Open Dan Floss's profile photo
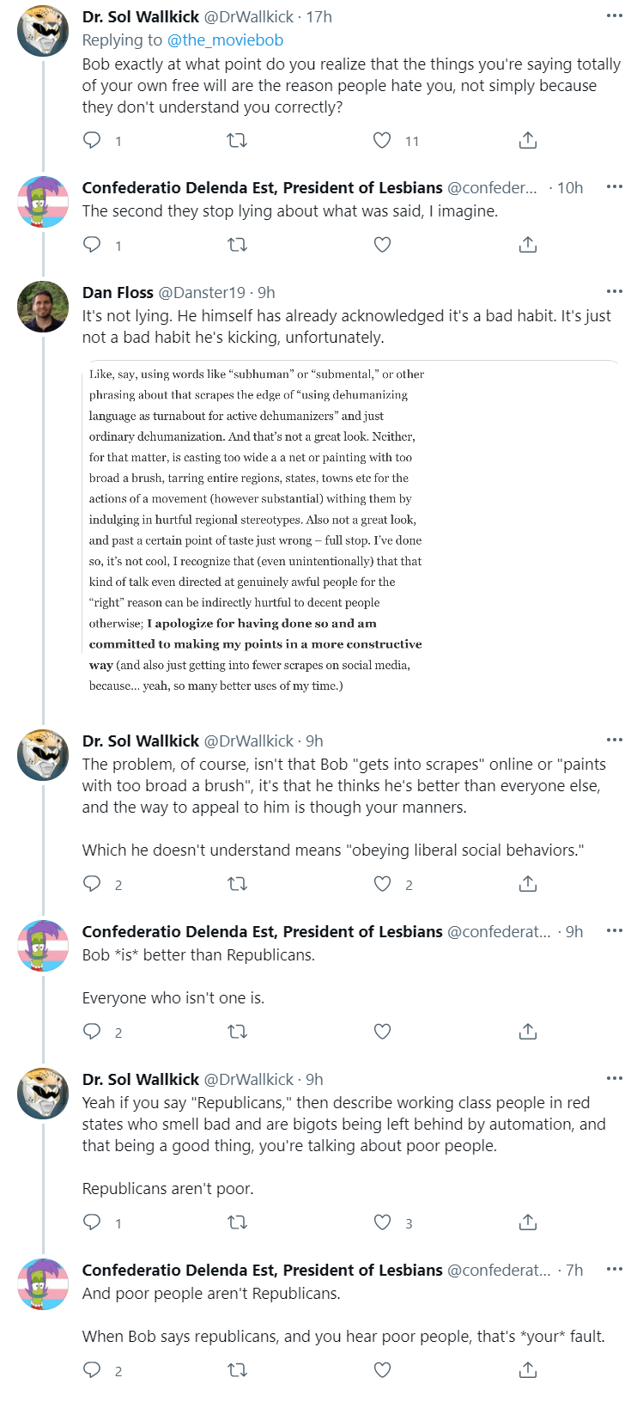This screenshot has width=637, height=1402. [43, 306]
